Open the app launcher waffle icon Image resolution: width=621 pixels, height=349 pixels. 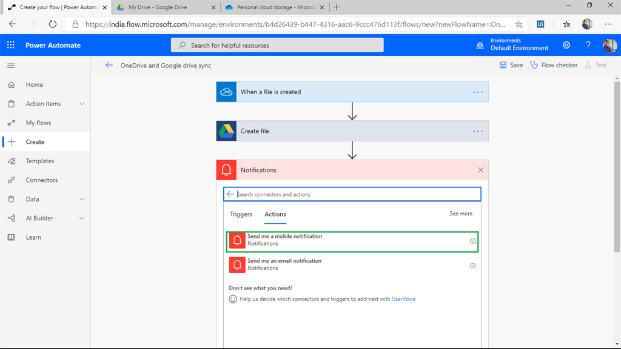[11, 45]
